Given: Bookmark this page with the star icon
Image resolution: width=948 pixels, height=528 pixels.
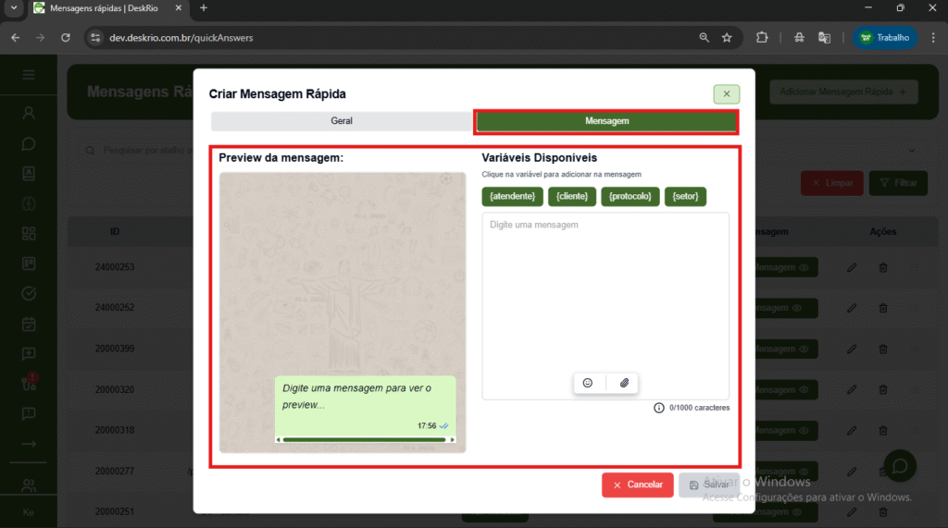Looking at the screenshot, I should [x=727, y=38].
